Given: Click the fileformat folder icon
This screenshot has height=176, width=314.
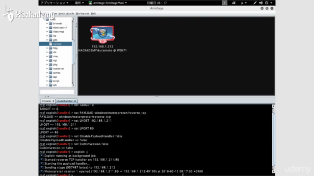Looking at the screenshot, I should click(51, 31).
